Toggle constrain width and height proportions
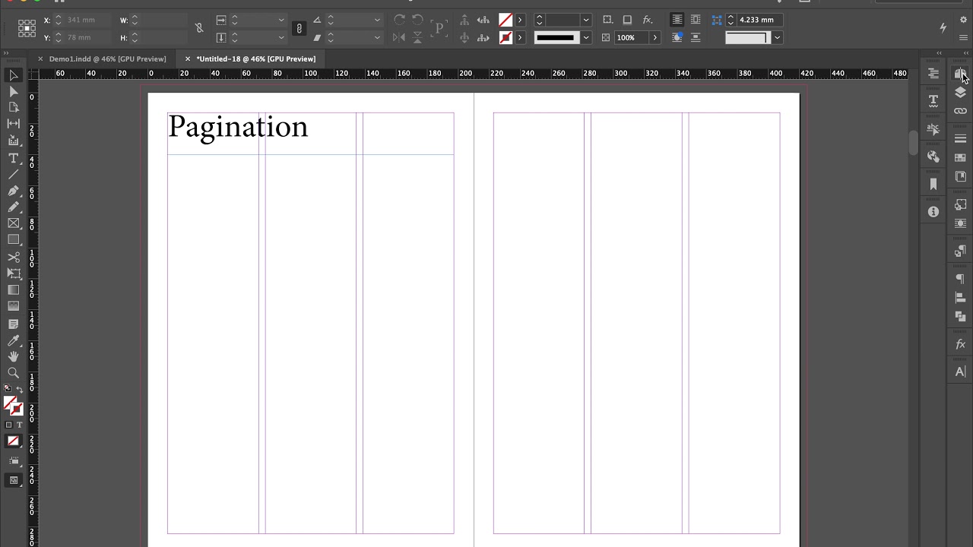The height and width of the screenshot is (547, 973). [199, 28]
